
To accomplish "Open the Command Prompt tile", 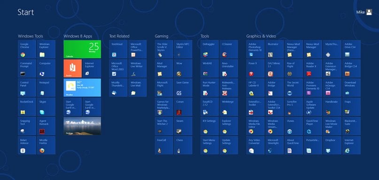I will point(27,68).
